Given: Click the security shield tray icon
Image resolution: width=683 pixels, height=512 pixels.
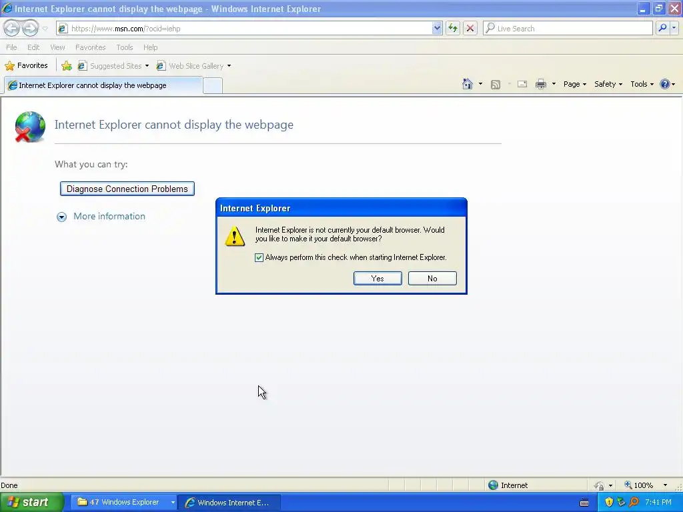Looking at the screenshot, I should [609, 503].
